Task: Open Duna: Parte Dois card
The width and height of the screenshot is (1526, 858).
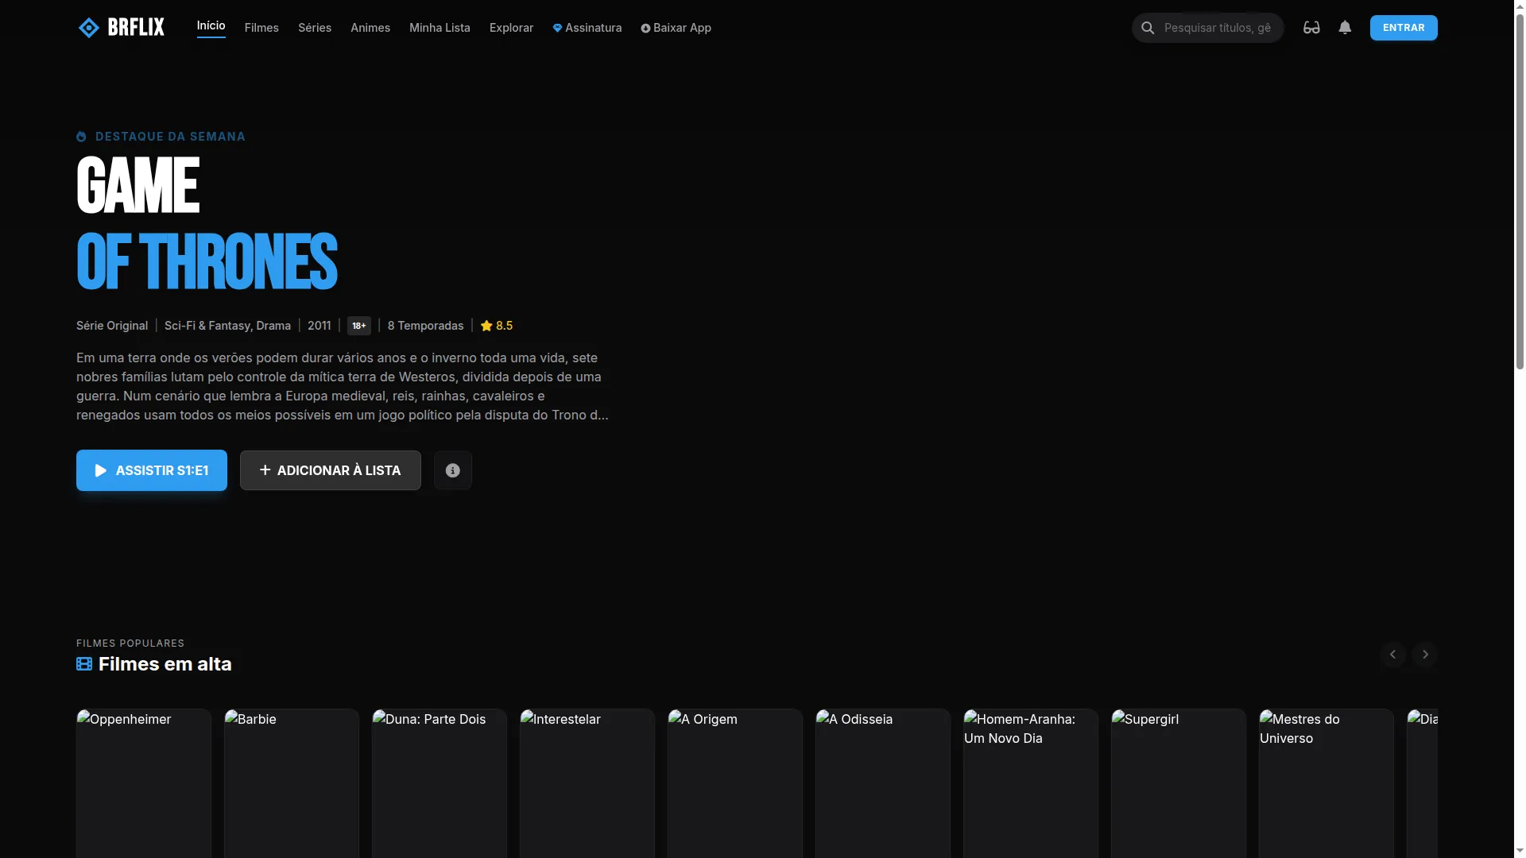Action: (440, 783)
